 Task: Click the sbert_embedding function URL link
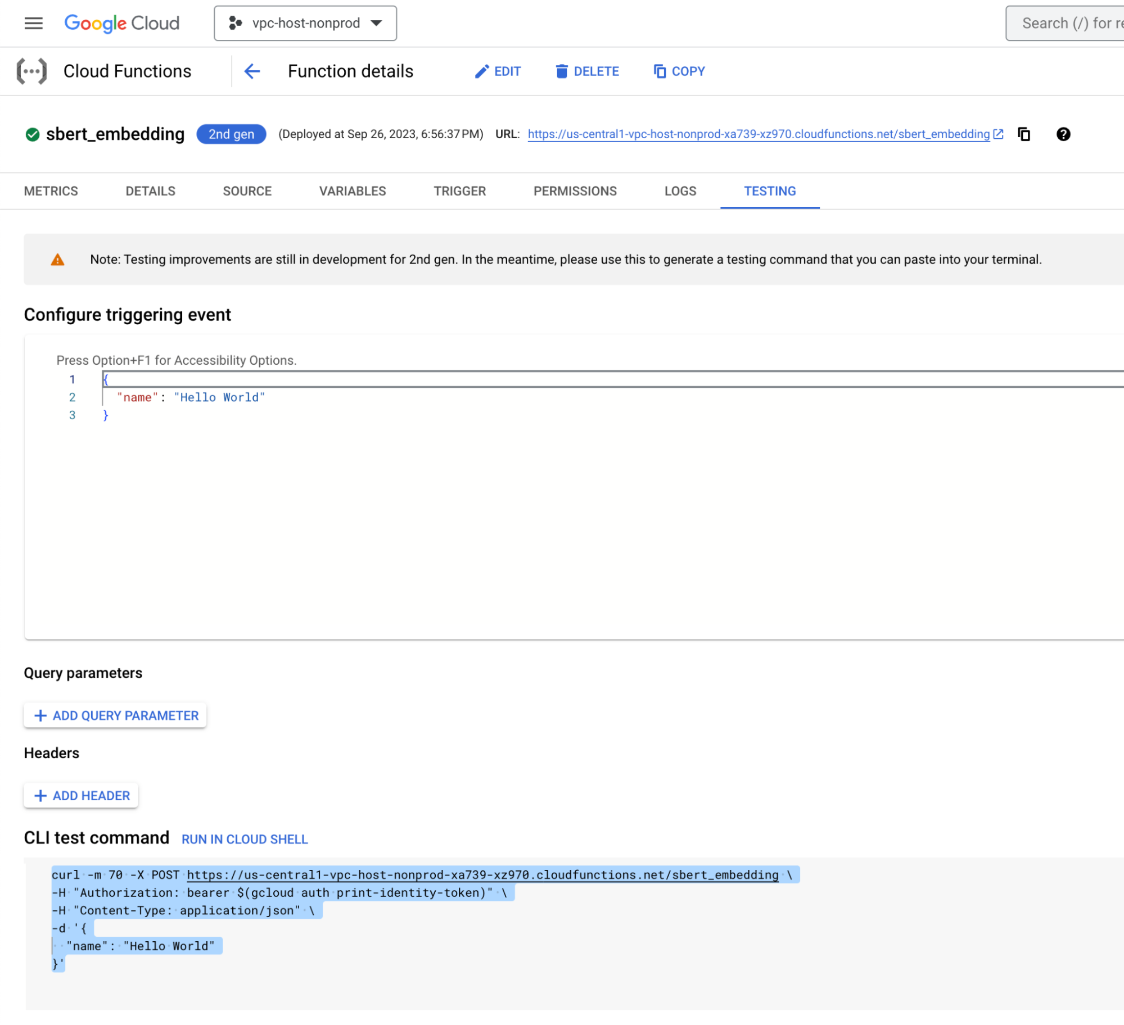[759, 133]
